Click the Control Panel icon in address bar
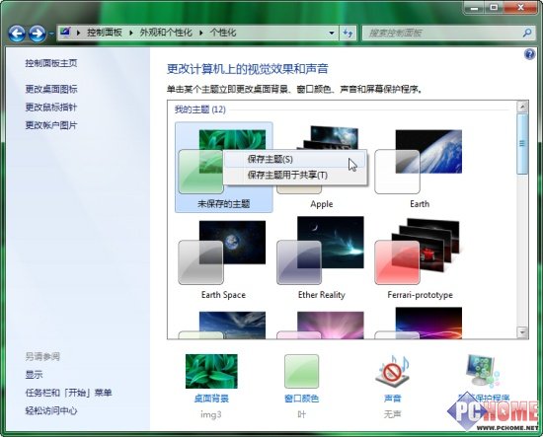 pos(65,33)
